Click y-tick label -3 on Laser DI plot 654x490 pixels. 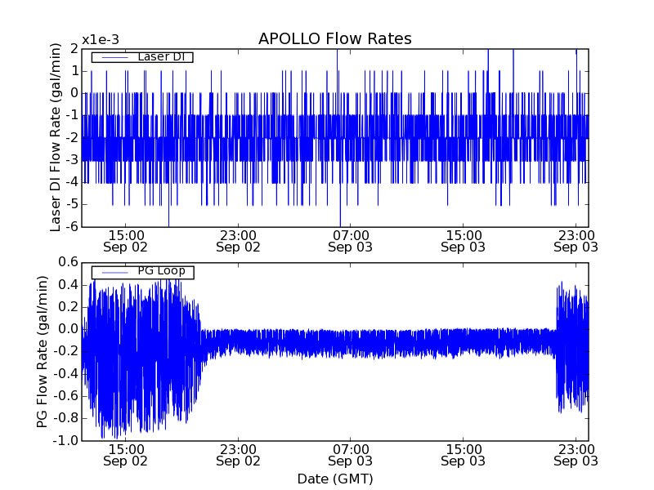[x=73, y=160]
